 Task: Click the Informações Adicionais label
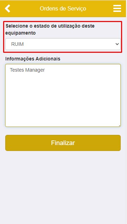[33, 59]
